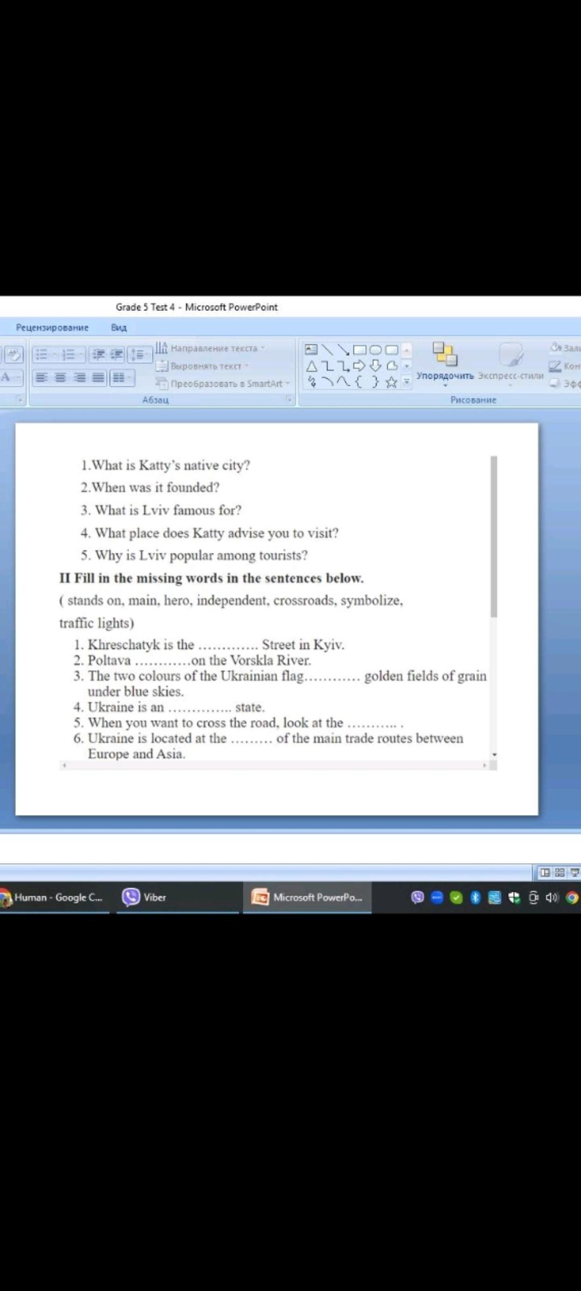Click the horizontal scrollbar left arrow
Image resolution: width=581 pixels, height=1291 pixels.
click(x=65, y=765)
